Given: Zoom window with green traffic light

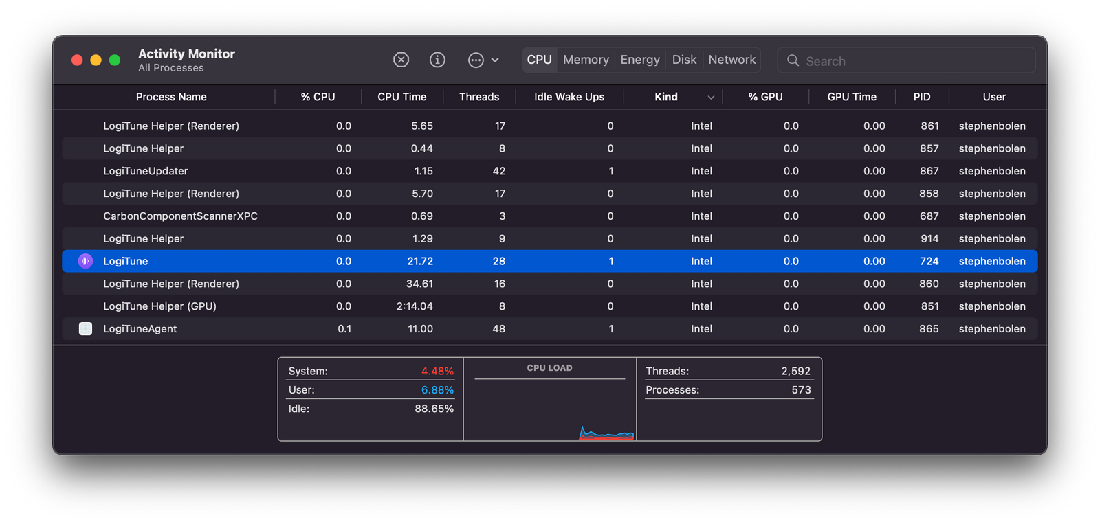Looking at the screenshot, I should [115, 60].
